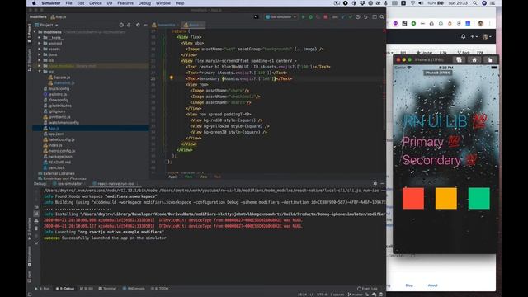528x297 pixels.
Task: Click Simulator Home button in title bar
Action: (474, 60)
